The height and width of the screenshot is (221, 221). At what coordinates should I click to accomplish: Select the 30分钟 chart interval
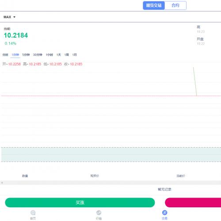coord(38,55)
